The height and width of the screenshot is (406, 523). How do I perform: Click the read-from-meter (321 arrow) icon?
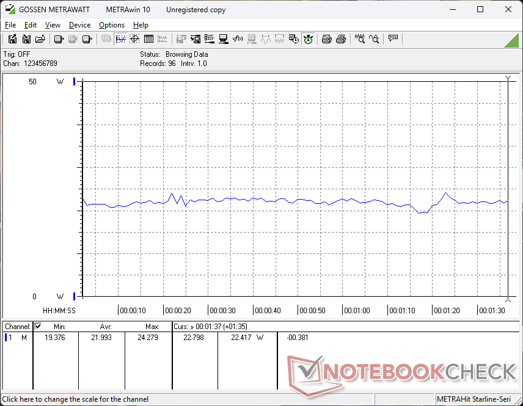pos(59,39)
